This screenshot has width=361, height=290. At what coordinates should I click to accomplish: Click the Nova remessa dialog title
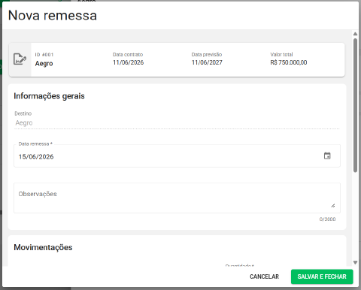click(x=53, y=15)
